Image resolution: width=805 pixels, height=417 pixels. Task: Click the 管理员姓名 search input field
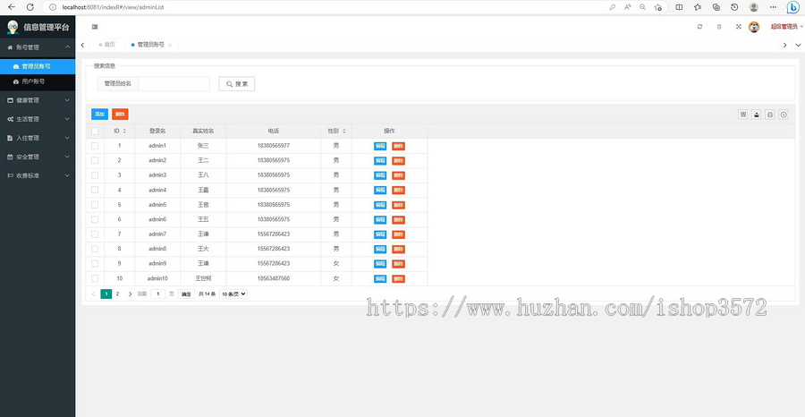point(174,84)
